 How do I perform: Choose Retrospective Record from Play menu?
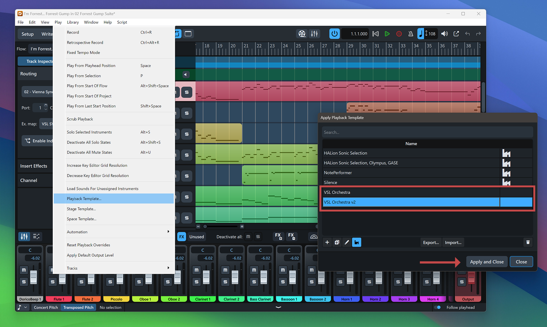click(114, 42)
